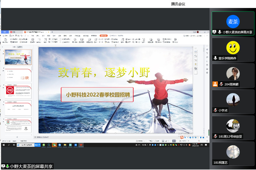Click the orange speaker icon for 204班韩颖

tap(215, 84)
